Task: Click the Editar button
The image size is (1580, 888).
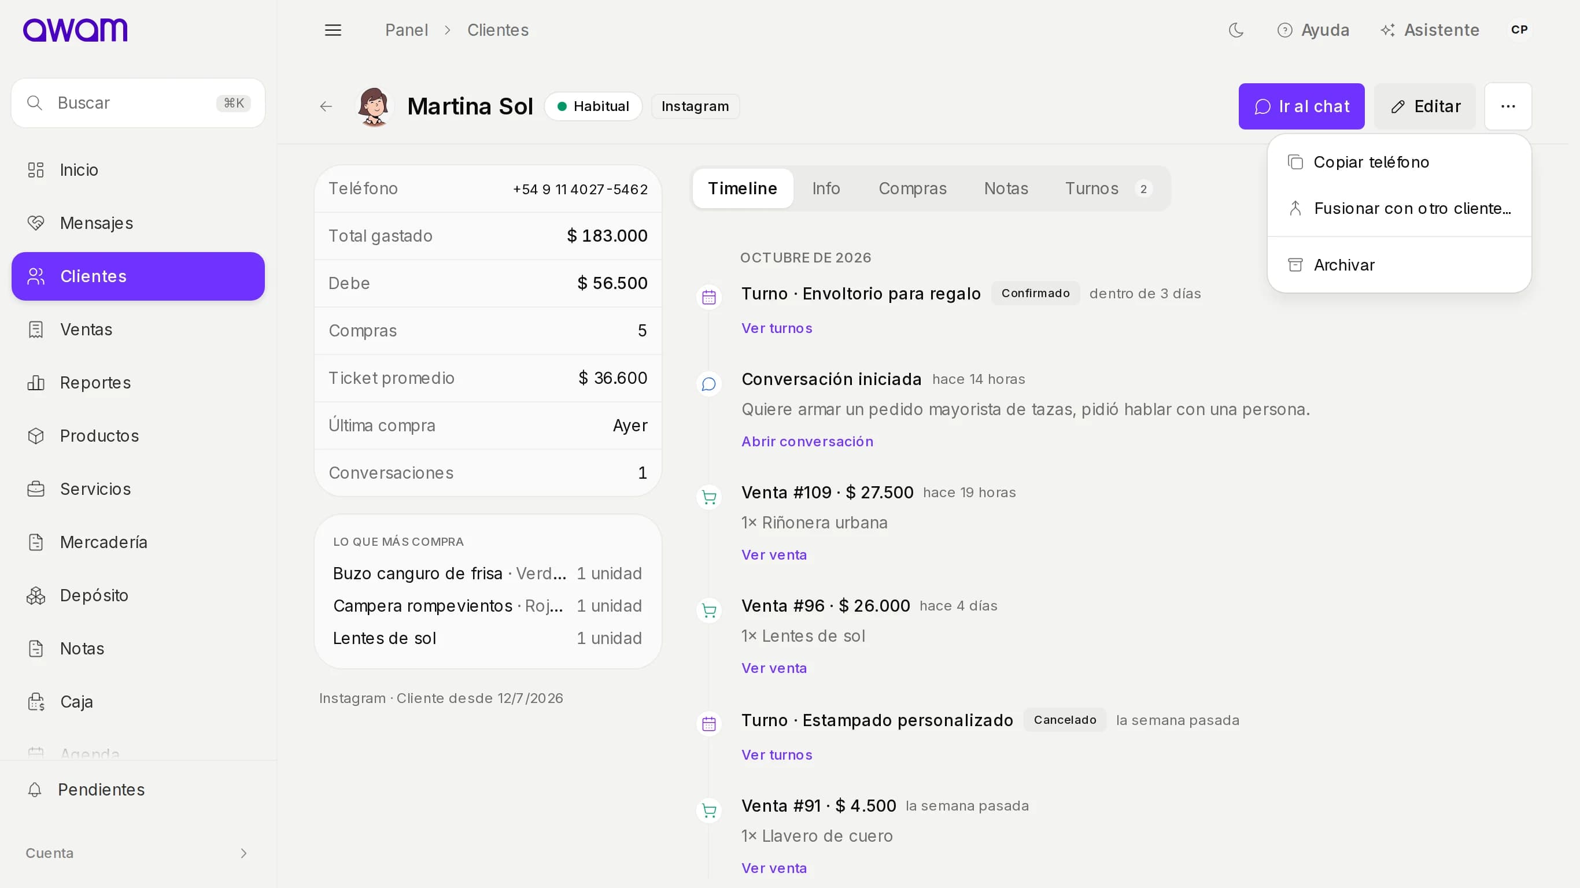Action: coord(1425,107)
